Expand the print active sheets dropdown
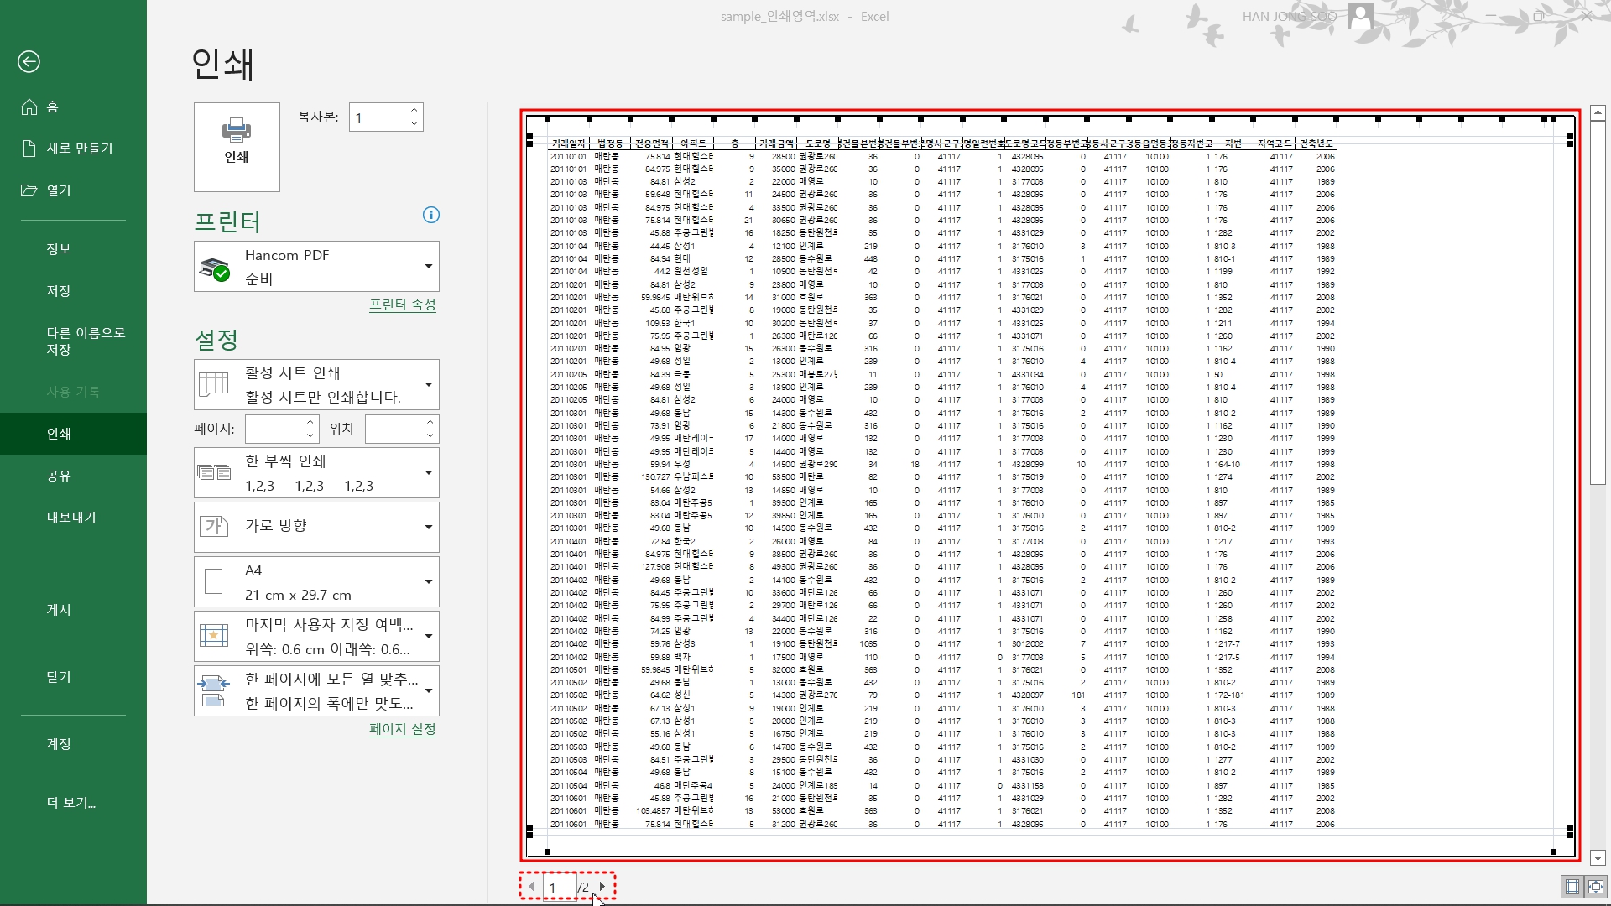 (316, 384)
